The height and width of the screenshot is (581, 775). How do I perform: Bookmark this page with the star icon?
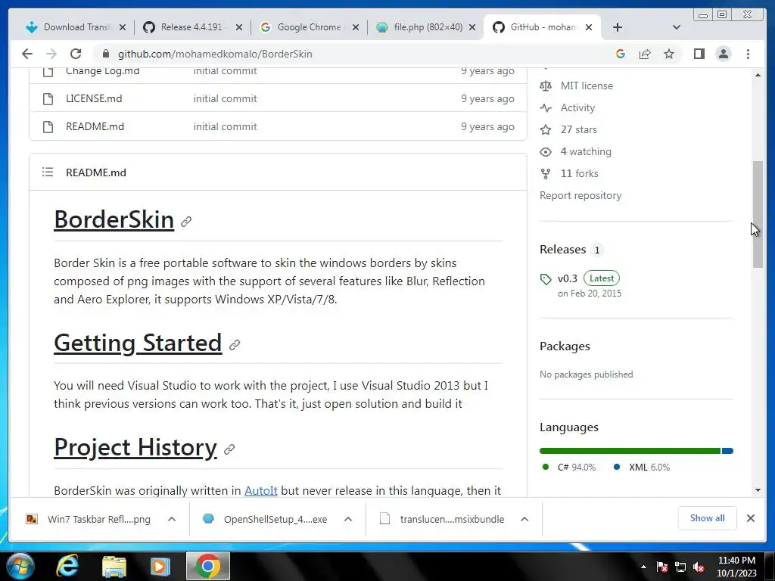(x=669, y=54)
